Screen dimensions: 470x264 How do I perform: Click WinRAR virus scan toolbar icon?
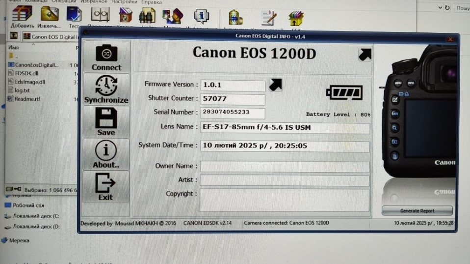click(235, 18)
